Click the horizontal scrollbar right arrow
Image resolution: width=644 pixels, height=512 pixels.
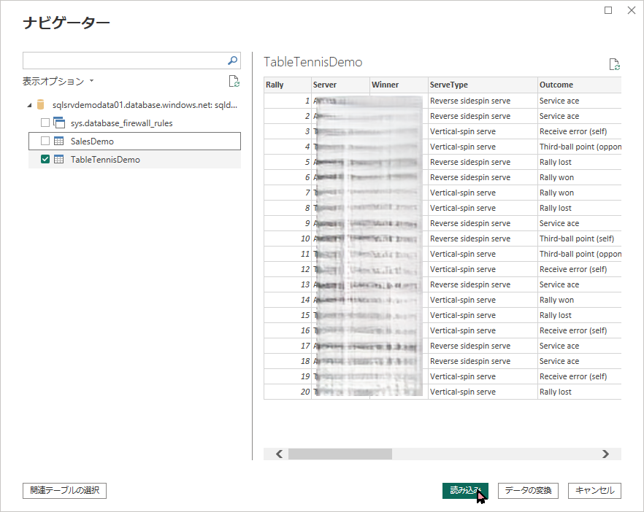(x=605, y=454)
